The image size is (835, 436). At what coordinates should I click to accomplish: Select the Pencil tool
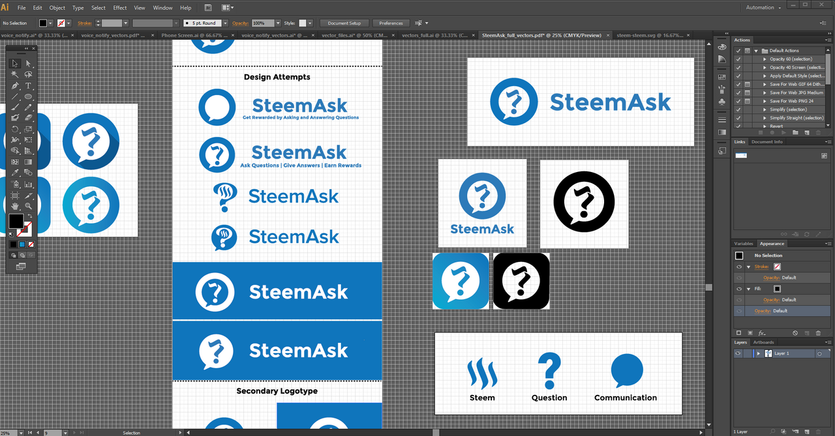point(28,107)
